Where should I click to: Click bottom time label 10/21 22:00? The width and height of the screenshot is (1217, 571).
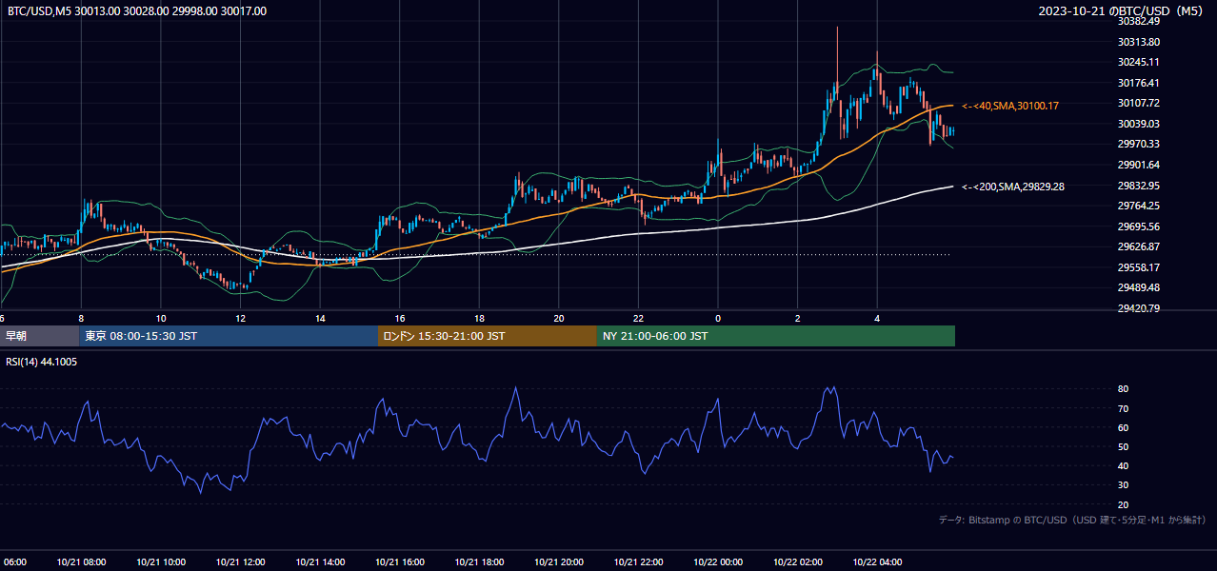(638, 562)
